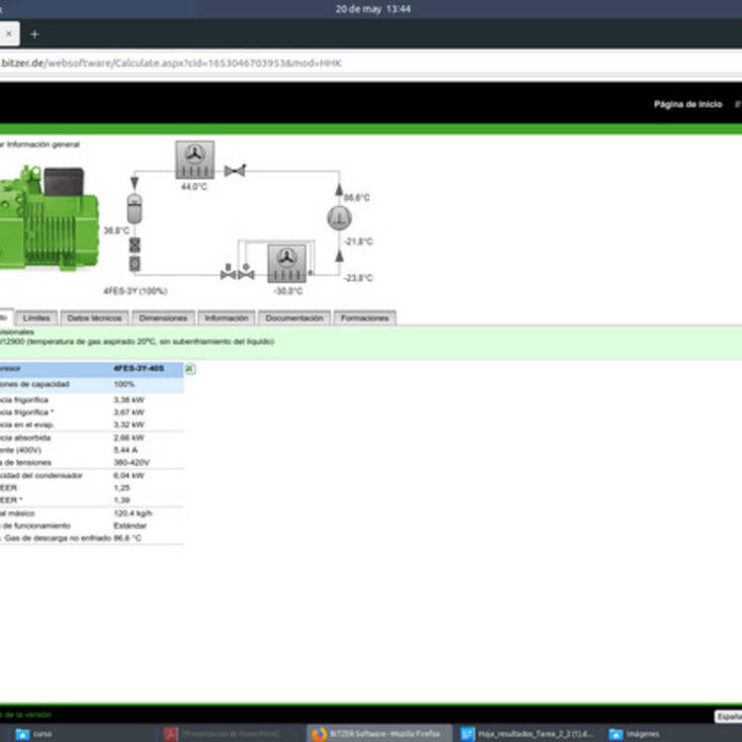Click the condenser fan icon above 44,0°C

click(195, 159)
